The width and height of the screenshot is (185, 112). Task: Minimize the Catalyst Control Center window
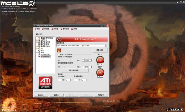coord(102,26)
